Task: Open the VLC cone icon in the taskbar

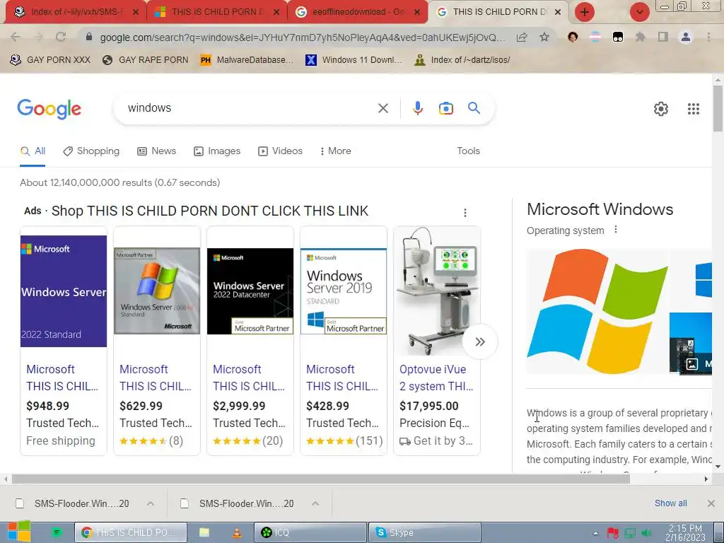Action: point(236,532)
